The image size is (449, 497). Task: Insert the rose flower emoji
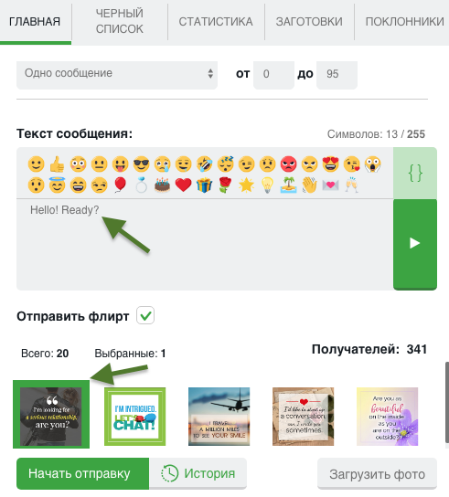coord(225,185)
